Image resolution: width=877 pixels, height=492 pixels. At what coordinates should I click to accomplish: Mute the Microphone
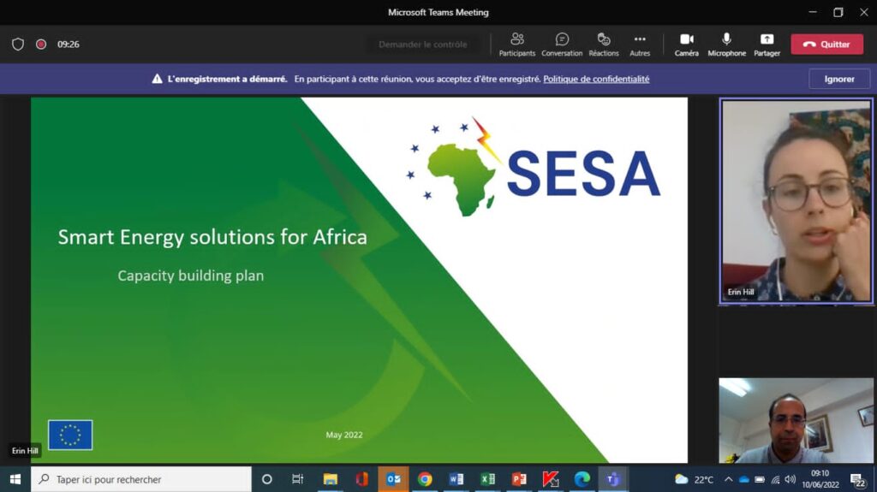726,44
